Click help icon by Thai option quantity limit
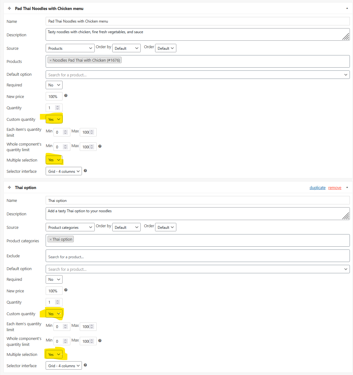The image size is (353, 375). coord(100,341)
